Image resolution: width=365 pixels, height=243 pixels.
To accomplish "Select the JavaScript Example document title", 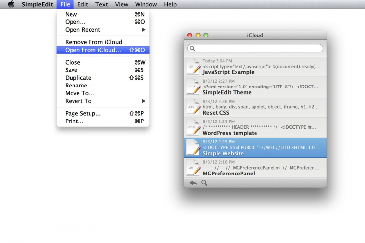I will coord(228,72).
